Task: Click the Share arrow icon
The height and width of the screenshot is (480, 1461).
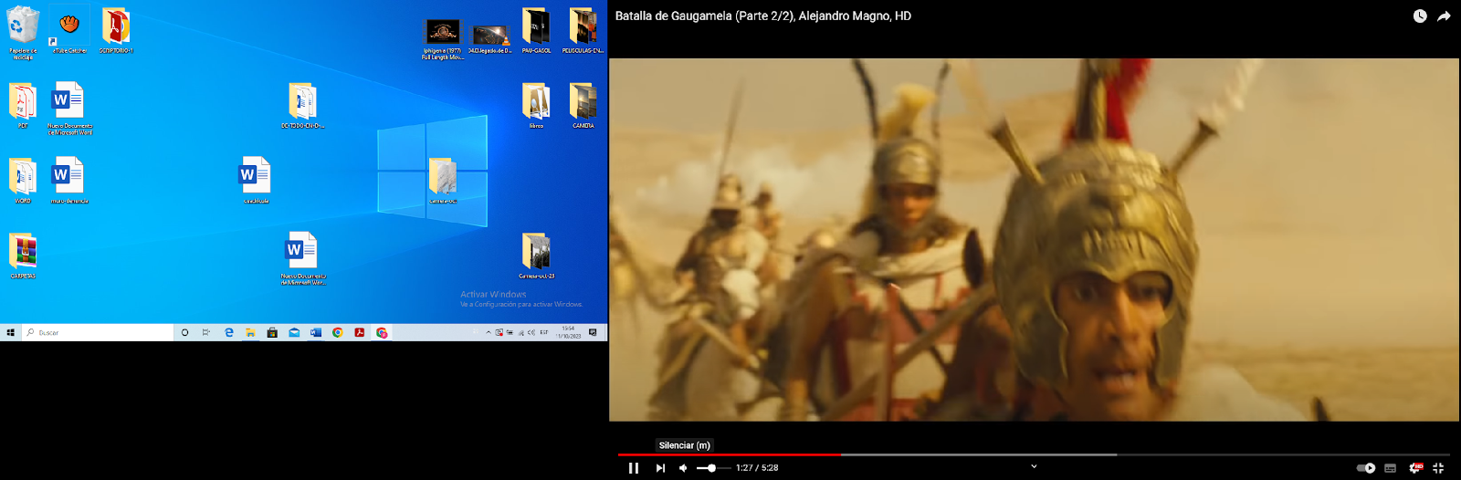Action: (x=1444, y=16)
